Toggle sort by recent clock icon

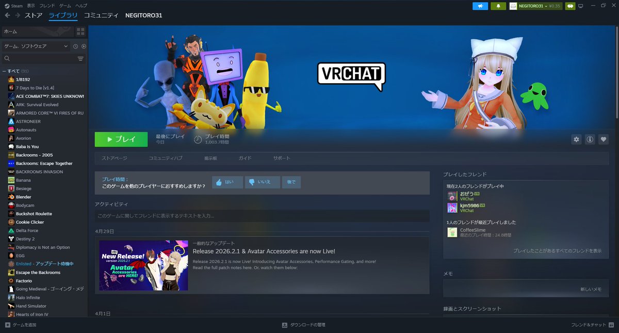point(76,46)
